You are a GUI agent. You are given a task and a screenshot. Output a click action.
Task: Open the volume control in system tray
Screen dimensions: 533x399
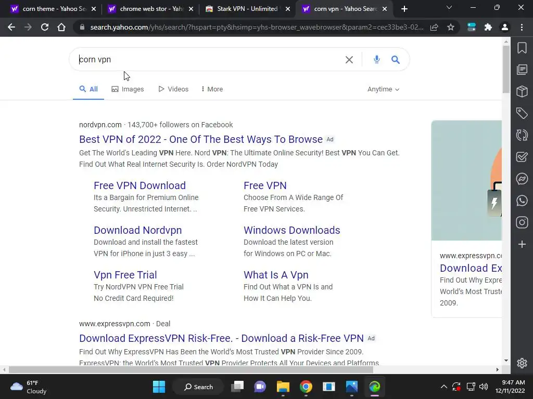point(484,387)
